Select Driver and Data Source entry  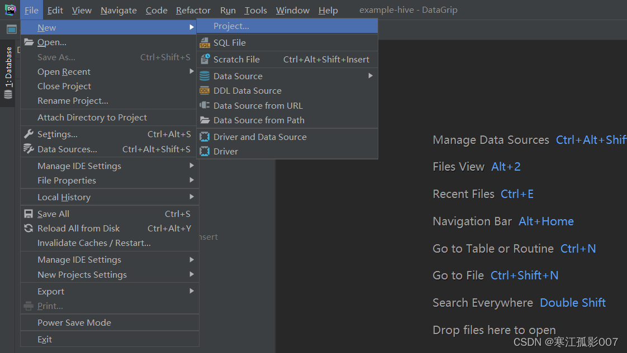tap(287, 137)
